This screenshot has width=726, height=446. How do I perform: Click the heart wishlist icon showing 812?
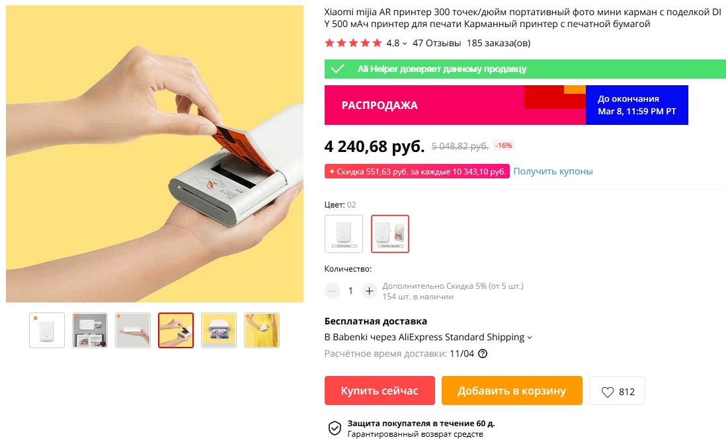[x=607, y=392]
